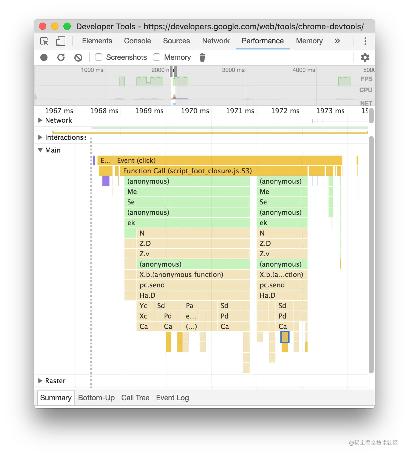Viewport: 409px width, 457px height.
Task: Switch to the Elements tab
Action: click(x=97, y=41)
